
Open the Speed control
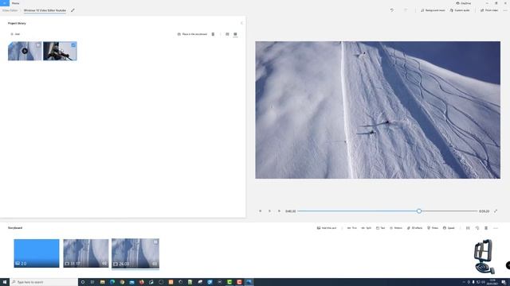tap(449, 228)
